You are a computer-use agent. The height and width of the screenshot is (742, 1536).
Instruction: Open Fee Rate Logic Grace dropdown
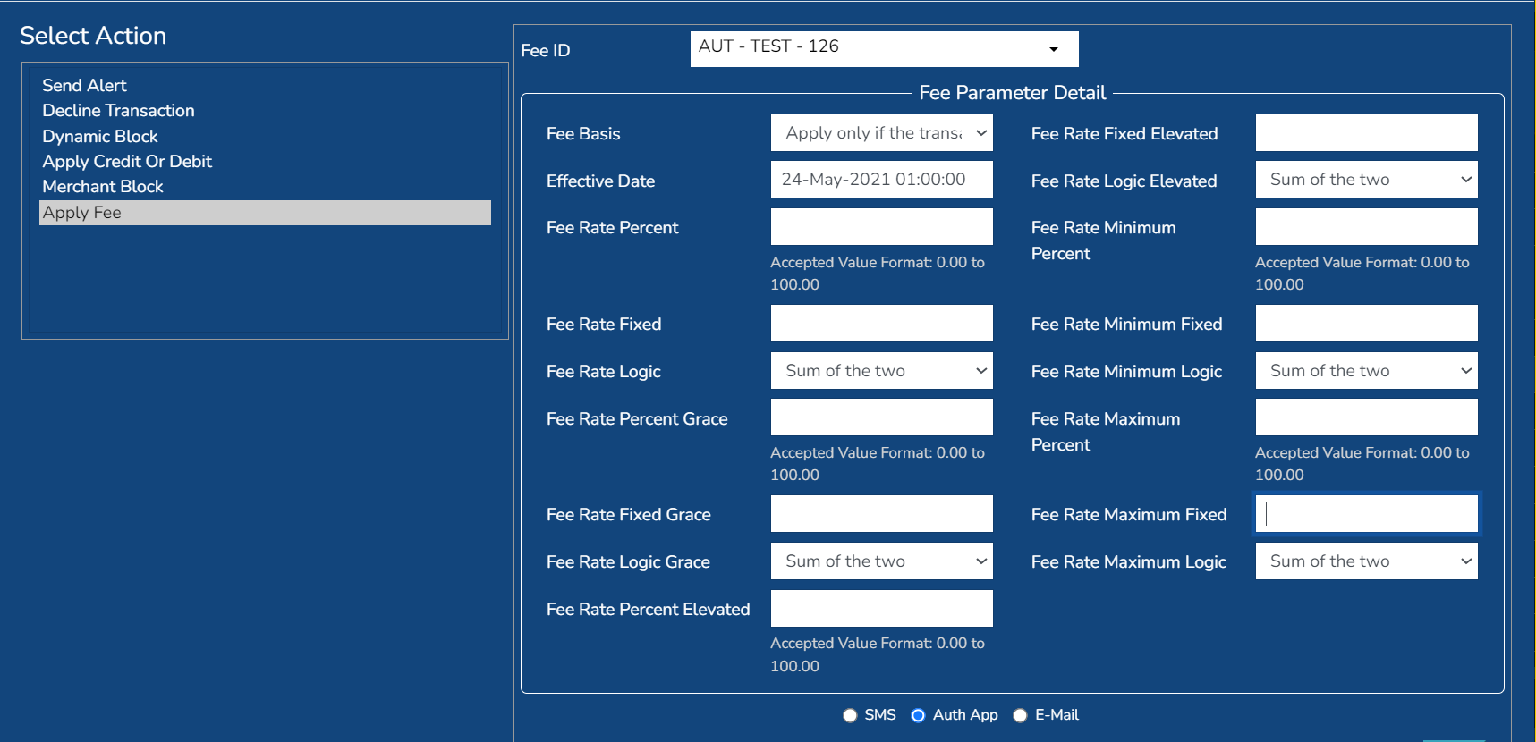[882, 561]
